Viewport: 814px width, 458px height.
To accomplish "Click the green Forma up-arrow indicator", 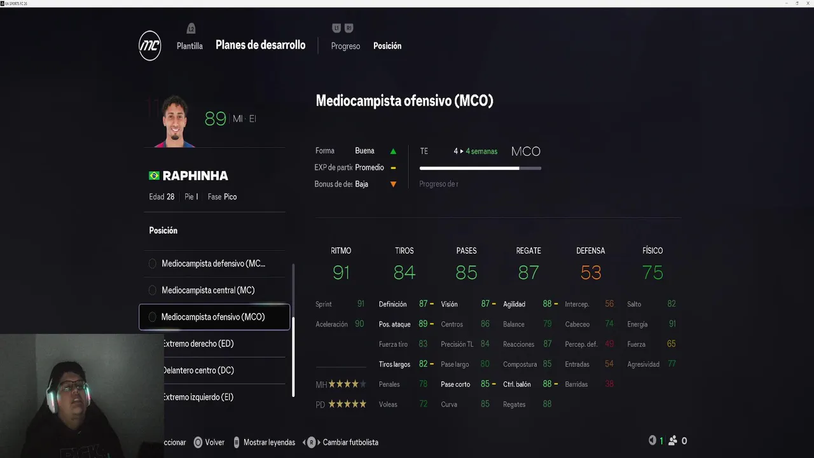I will click(x=393, y=151).
